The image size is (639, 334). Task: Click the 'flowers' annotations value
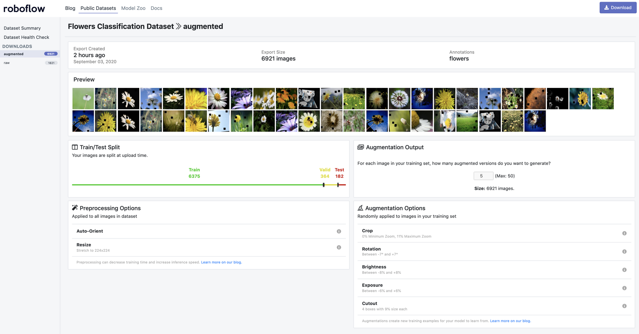pyautogui.click(x=459, y=59)
